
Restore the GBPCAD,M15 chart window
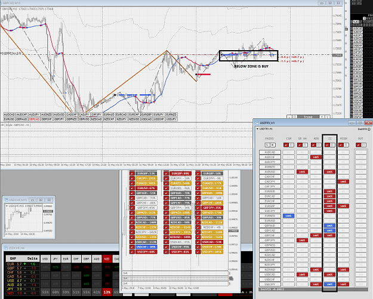330,3
